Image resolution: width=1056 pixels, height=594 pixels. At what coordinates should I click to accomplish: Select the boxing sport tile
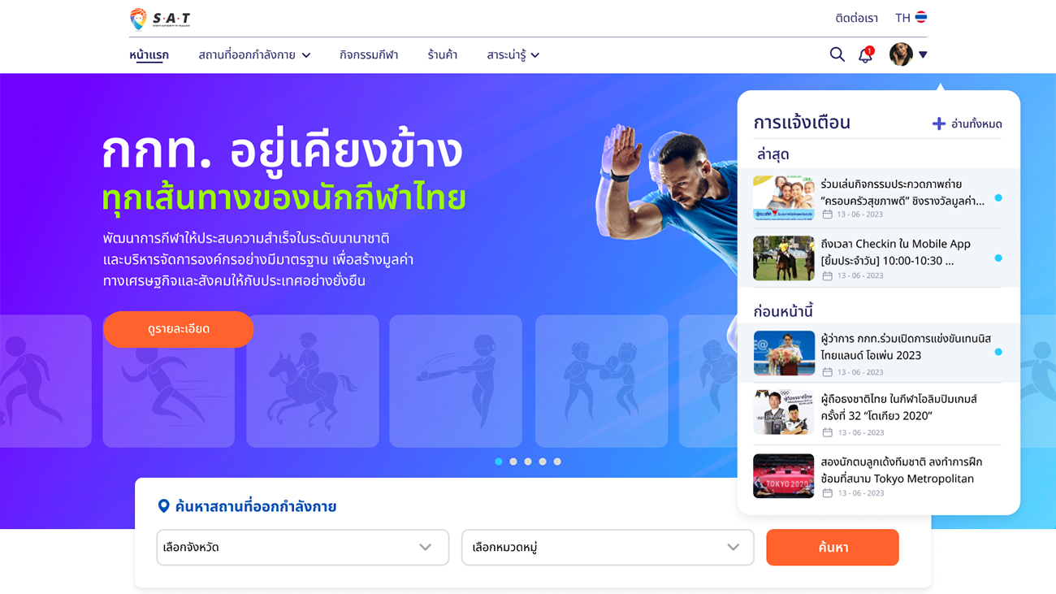tap(602, 381)
